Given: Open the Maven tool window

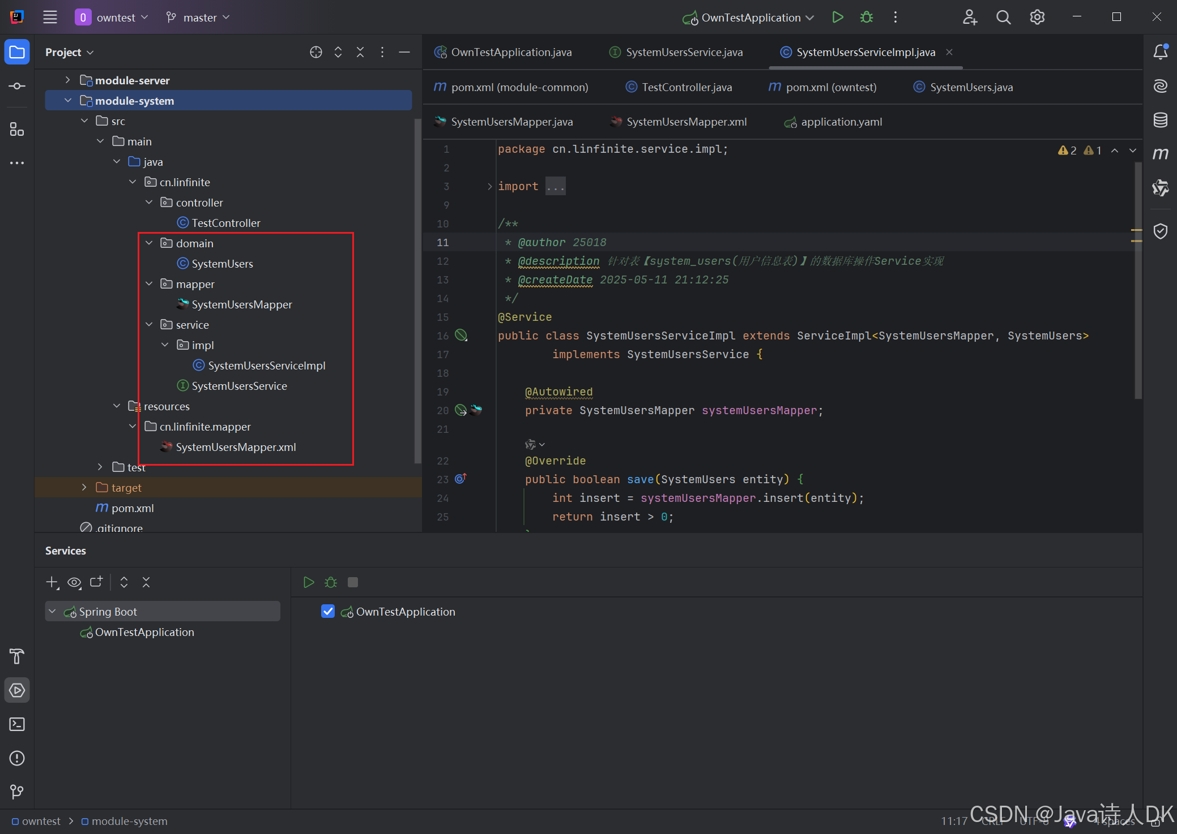Looking at the screenshot, I should (1161, 153).
